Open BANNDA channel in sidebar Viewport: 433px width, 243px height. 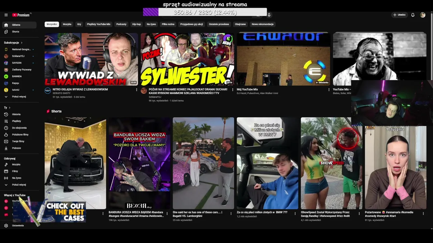click(x=19, y=76)
